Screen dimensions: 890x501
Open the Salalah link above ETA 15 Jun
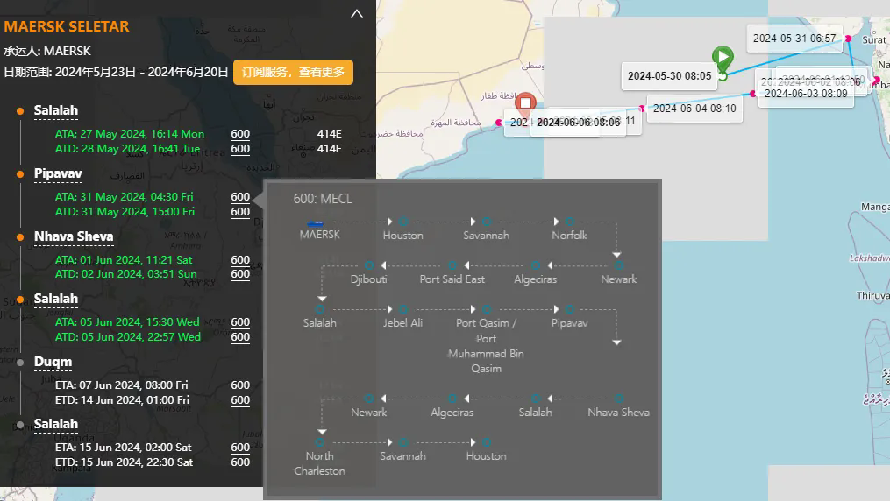tap(55, 424)
